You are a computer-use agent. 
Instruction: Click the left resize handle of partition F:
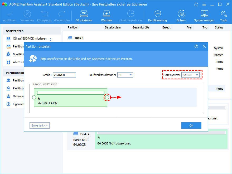coord(34,97)
